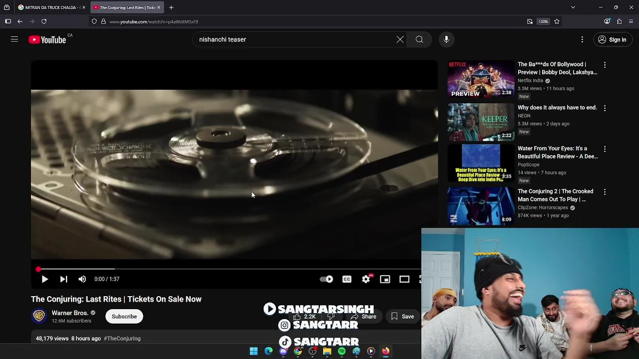Select The Conjuring: Last Rites browser tab
639x359 pixels.
124,7
